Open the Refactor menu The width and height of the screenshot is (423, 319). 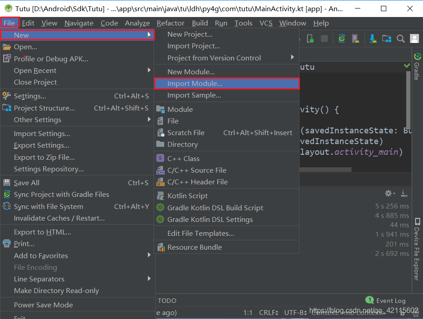tap(171, 23)
